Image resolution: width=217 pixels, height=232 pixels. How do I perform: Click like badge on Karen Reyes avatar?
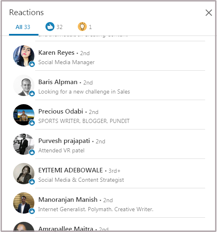tap(32, 64)
